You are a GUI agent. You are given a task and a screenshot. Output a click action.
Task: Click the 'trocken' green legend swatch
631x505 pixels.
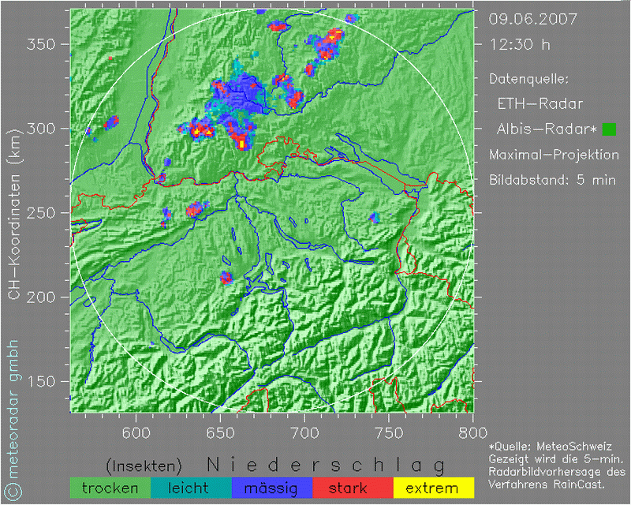pos(110,488)
